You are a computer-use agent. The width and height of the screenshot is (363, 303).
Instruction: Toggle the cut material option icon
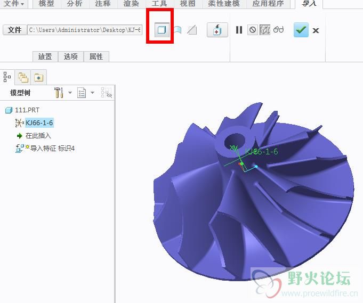[x=192, y=30]
